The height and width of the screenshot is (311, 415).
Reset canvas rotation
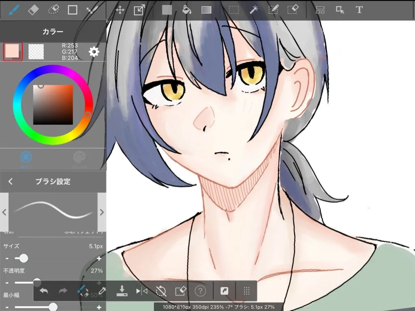pyautogui.click(x=161, y=291)
